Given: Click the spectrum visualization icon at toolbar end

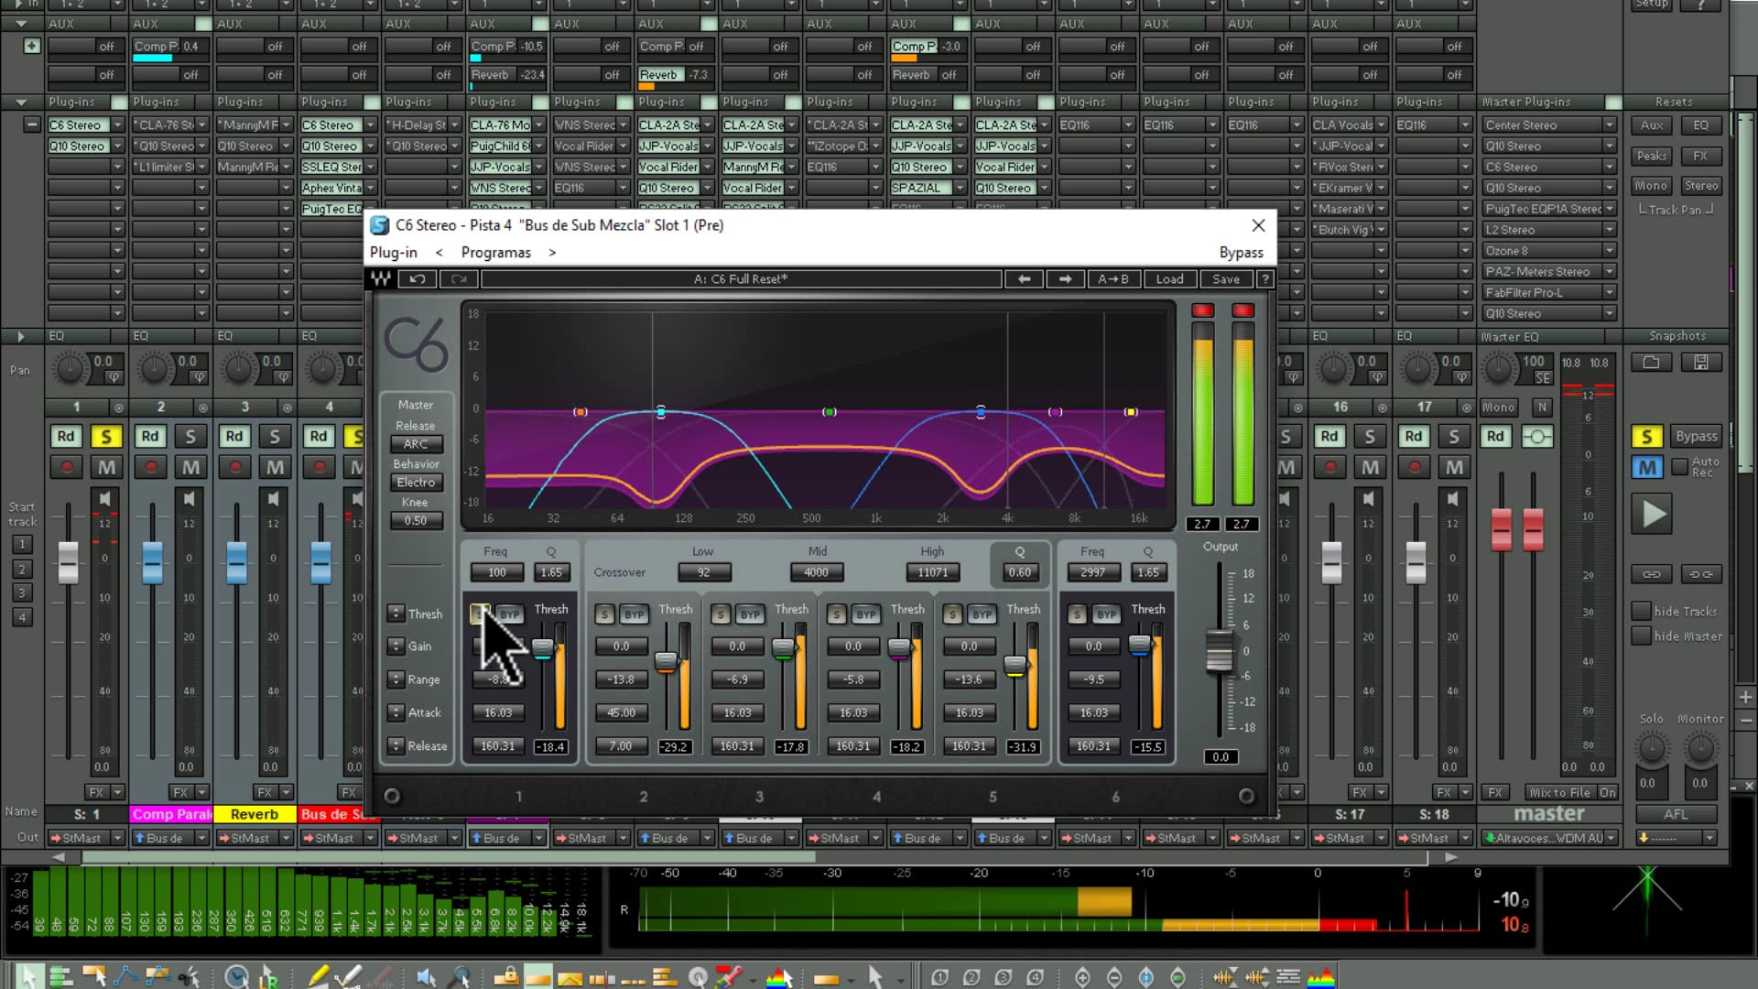Looking at the screenshot, I should coord(1321,977).
